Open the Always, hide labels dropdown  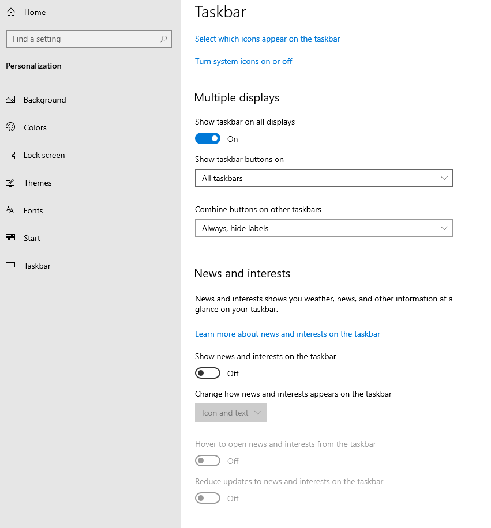pyautogui.click(x=324, y=228)
